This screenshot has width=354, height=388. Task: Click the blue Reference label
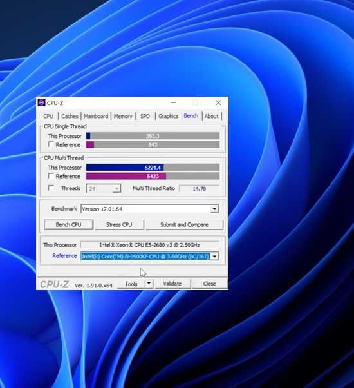point(64,256)
